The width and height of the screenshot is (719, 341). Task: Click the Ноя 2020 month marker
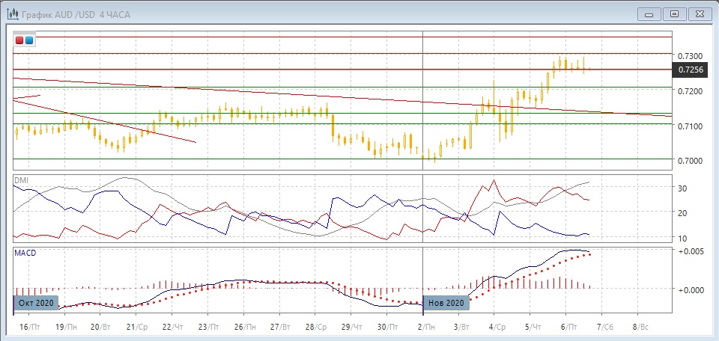point(446,303)
